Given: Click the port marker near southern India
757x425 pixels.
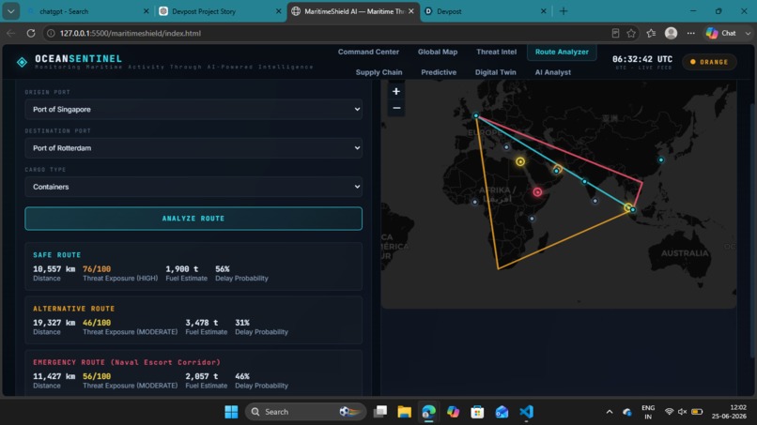Looking at the screenshot, I should click(595, 201).
